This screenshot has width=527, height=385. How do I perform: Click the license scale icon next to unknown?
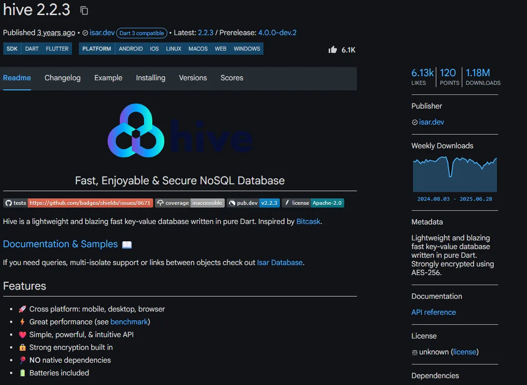point(415,352)
